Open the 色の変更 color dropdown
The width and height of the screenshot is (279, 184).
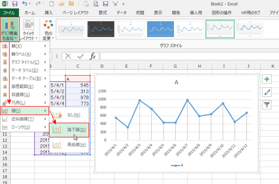click(48, 29)
